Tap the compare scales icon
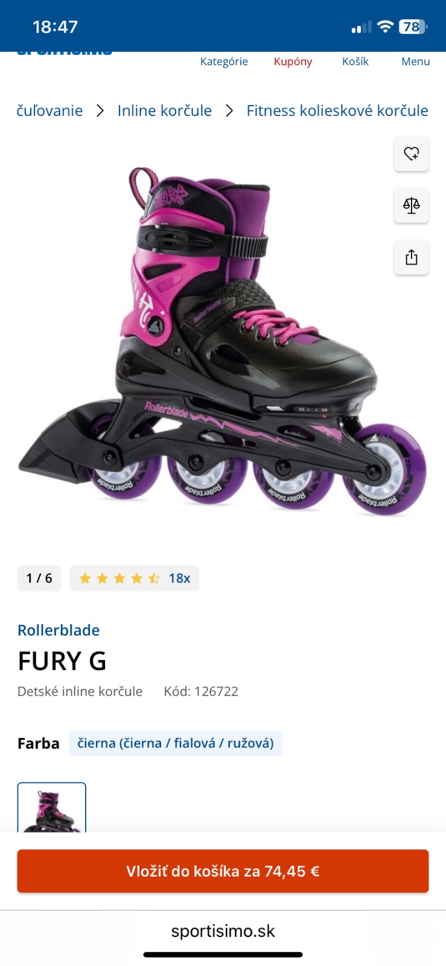 (x=412, y=206)
